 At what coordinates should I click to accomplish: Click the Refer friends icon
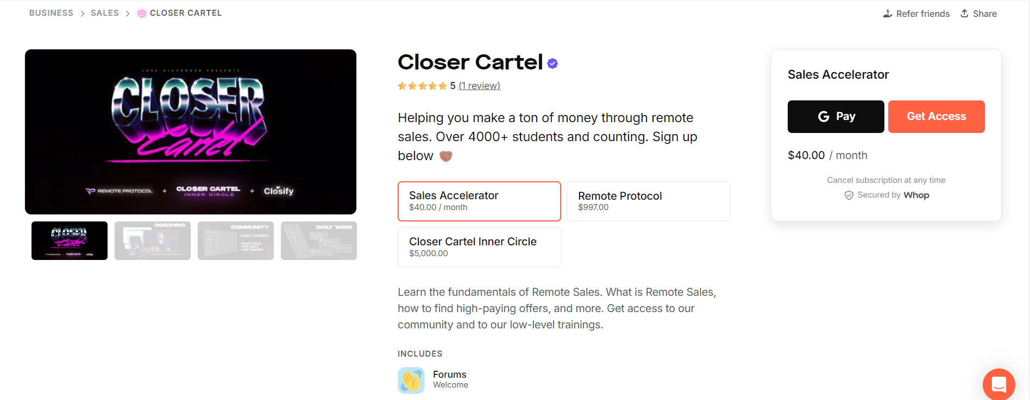(888, 12)
